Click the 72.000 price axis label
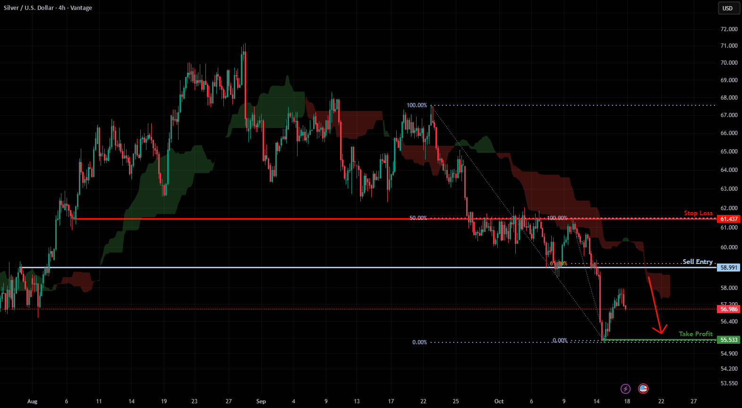This screenshot has height=408, width=742. 729,29
